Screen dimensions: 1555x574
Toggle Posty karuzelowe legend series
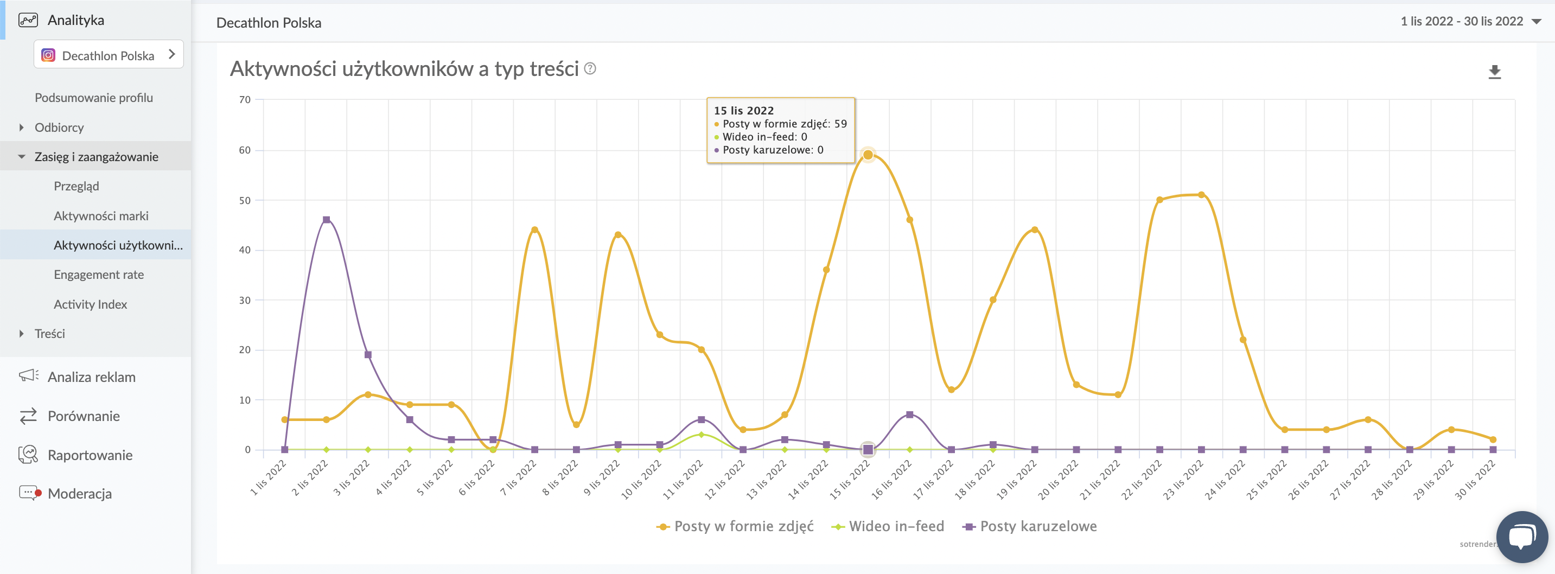click(1030, 526)
